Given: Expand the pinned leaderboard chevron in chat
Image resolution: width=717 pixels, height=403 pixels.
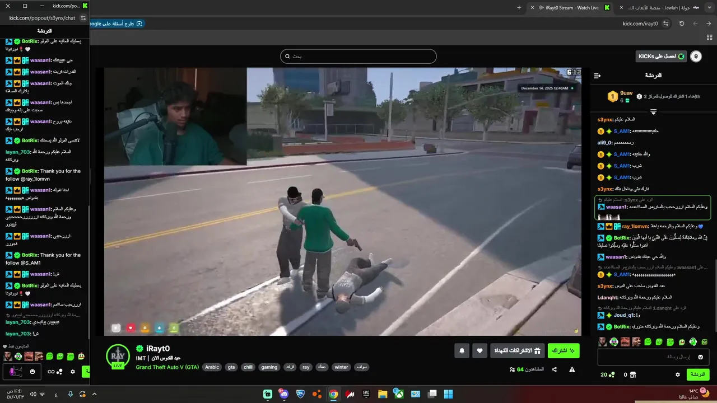Looking at the screenshot, I should pos(653,111).
